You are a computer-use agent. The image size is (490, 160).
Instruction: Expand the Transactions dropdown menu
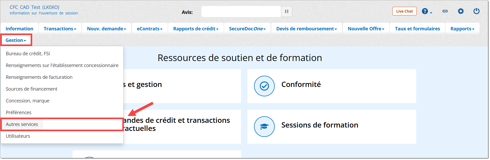(x=60, y=29)
